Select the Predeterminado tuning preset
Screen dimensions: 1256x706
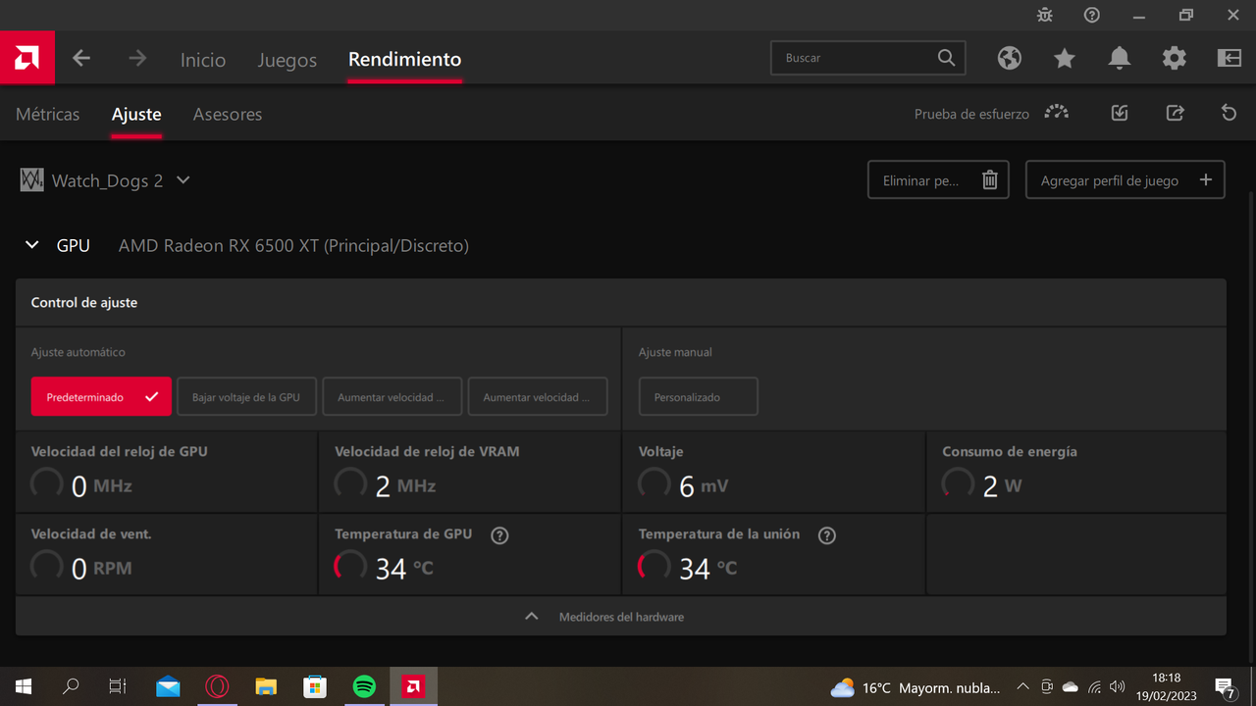click(x=101, y=397)
